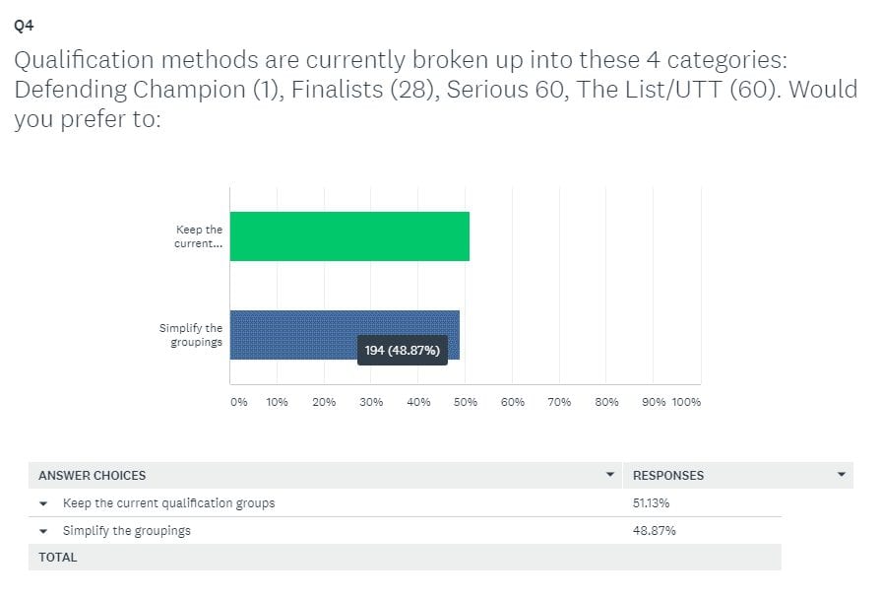Click the 100% axis tick label
881x597 pixels.
pos(686,403)
